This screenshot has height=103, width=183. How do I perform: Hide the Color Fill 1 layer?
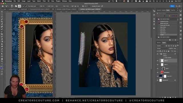158,76
